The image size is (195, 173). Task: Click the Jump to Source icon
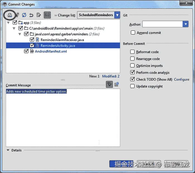point(38,15)
